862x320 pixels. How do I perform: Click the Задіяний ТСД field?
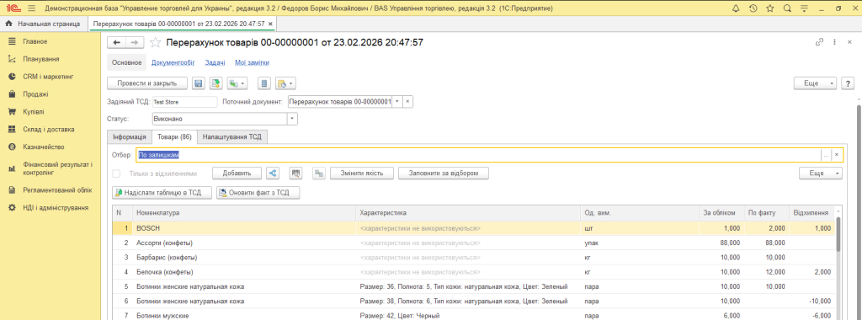184,102
